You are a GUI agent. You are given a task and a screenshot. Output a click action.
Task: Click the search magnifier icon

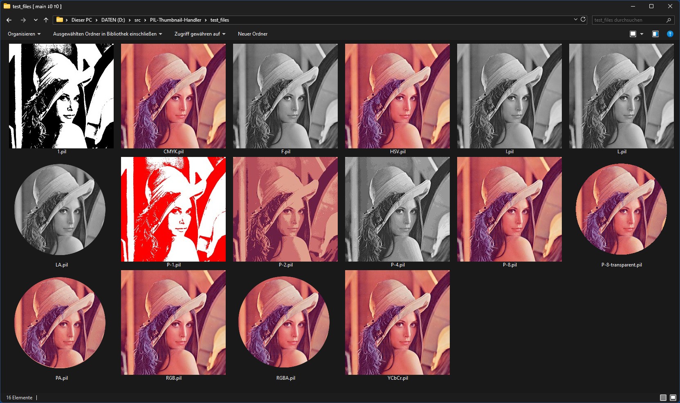(x=669, y=20)
